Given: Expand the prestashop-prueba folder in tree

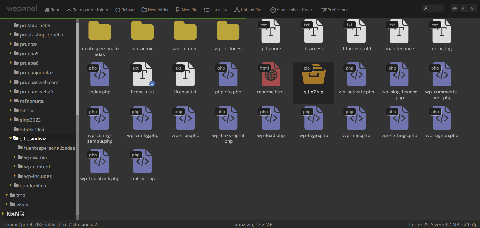Looking at the screenshot, I should pyautogui.click(x=11, y=34).
